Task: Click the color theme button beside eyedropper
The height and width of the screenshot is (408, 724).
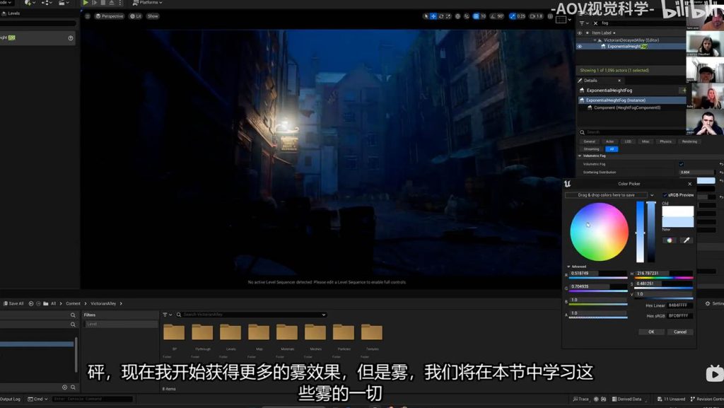Action: point(669,240)
